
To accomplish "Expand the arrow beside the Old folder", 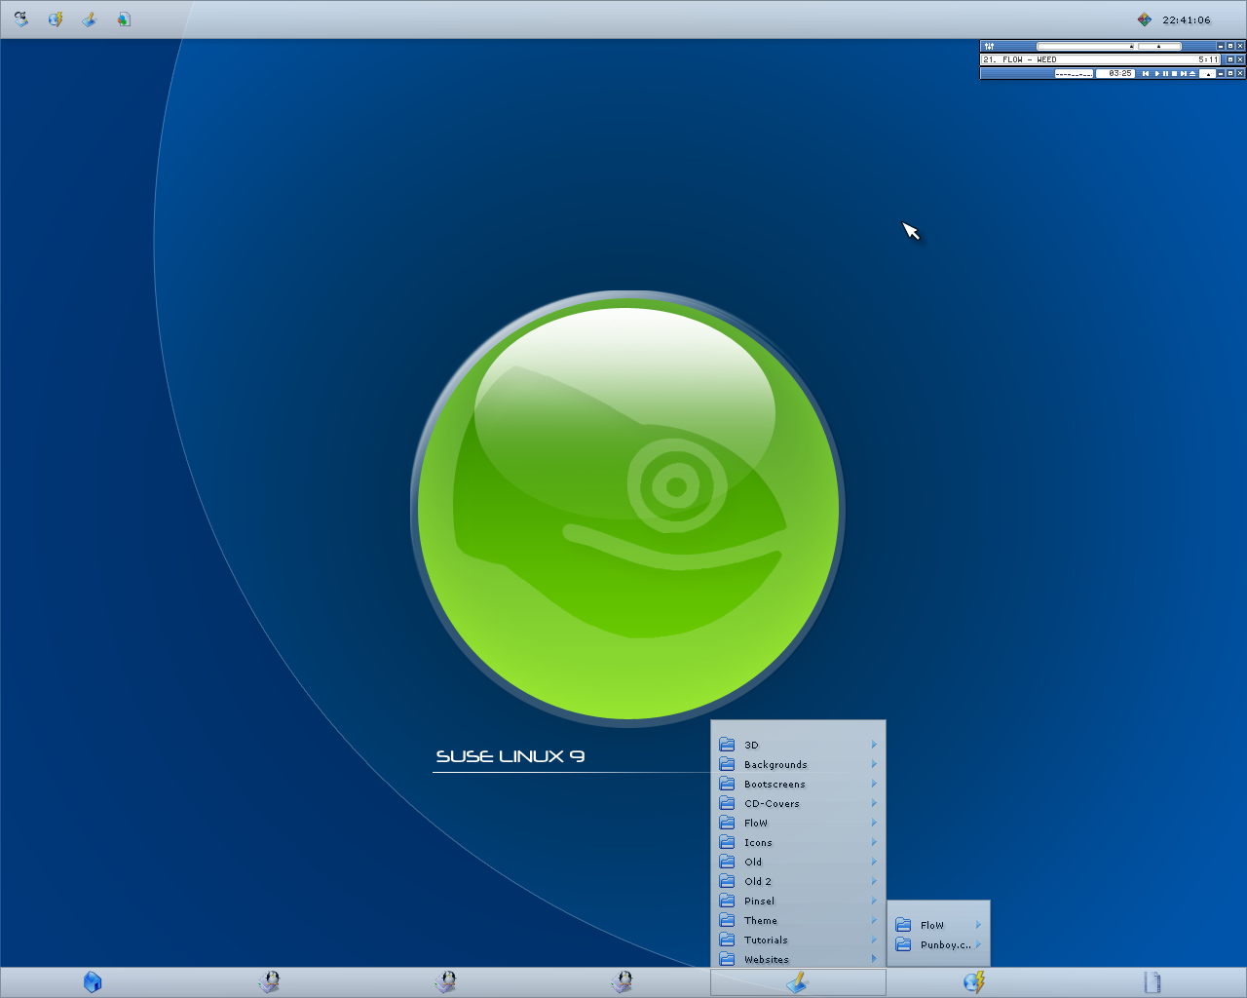I will pos(874,862).
